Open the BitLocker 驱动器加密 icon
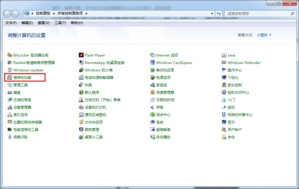 coord(10,55)
